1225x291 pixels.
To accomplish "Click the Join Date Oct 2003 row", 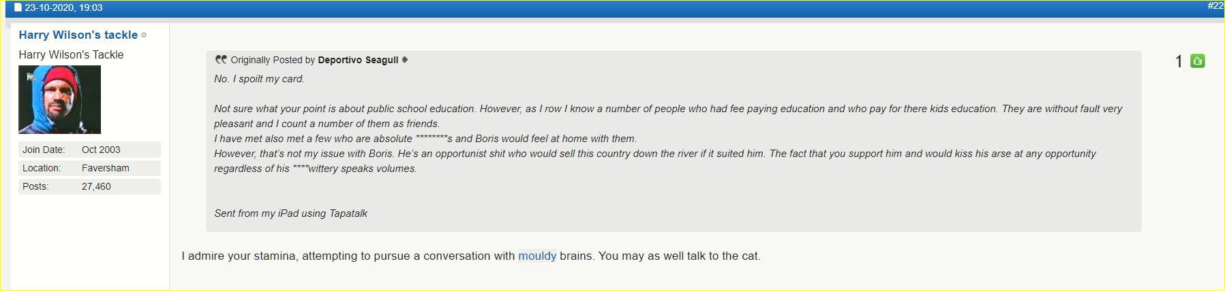I will coord(89,150).
